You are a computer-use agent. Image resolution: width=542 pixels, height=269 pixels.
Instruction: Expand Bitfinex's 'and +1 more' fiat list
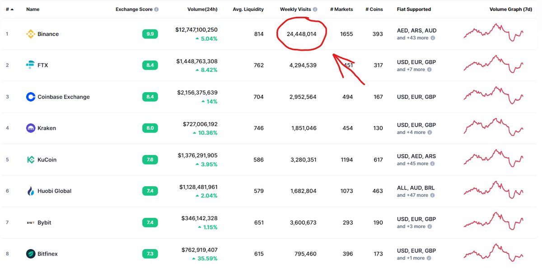click(411, 258)
